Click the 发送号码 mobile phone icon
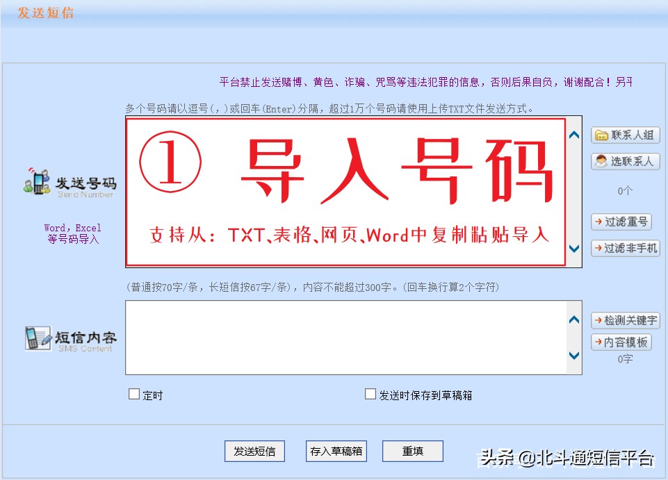The width and height of the screenshot is (668, 480). click(x=38, y=183)
